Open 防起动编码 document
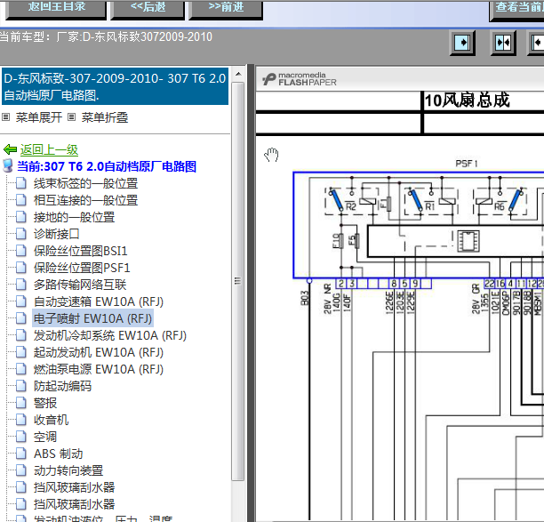The image size is (544, 522). point(62,386)
